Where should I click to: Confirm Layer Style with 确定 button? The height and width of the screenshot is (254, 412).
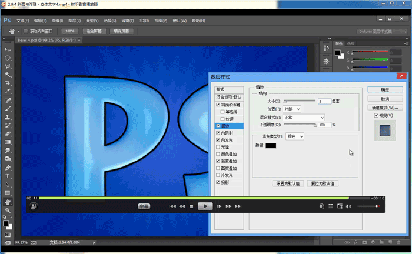[385, 90]
